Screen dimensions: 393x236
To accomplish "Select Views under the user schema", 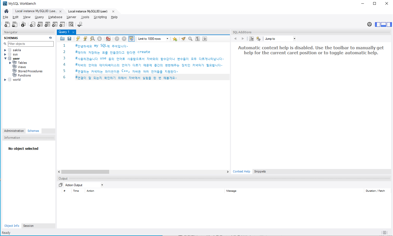I will (22, 67).
